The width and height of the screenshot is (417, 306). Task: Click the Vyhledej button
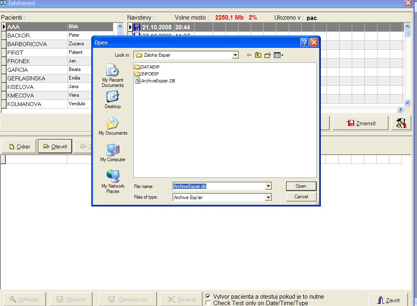24,299
